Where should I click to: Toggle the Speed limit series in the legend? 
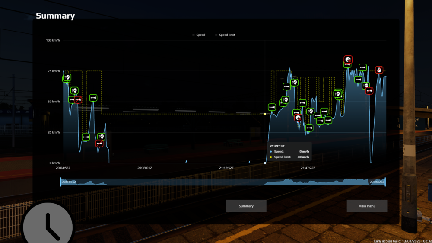coord(225,35)
